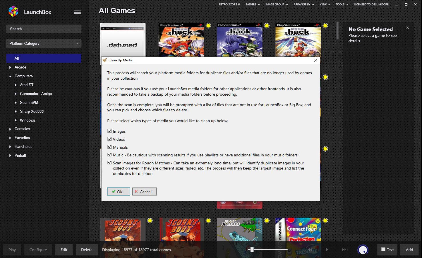Click the Delete button

(87, 250)
